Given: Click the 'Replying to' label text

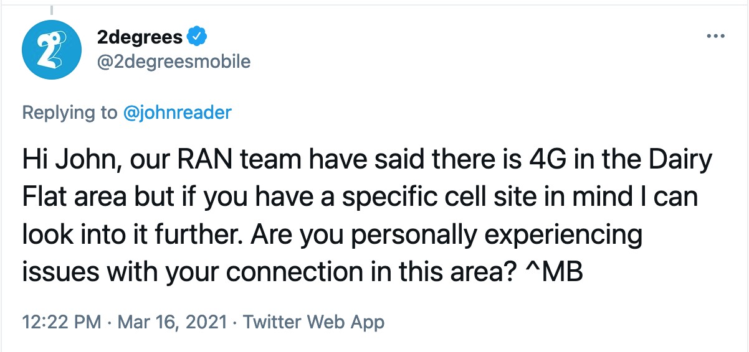Looking at the screenshot, I should 70,113.
